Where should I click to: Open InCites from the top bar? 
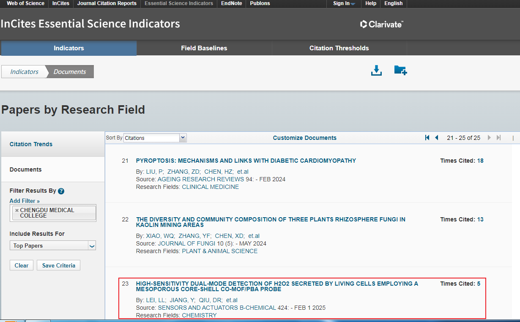[x=61, y=3]
